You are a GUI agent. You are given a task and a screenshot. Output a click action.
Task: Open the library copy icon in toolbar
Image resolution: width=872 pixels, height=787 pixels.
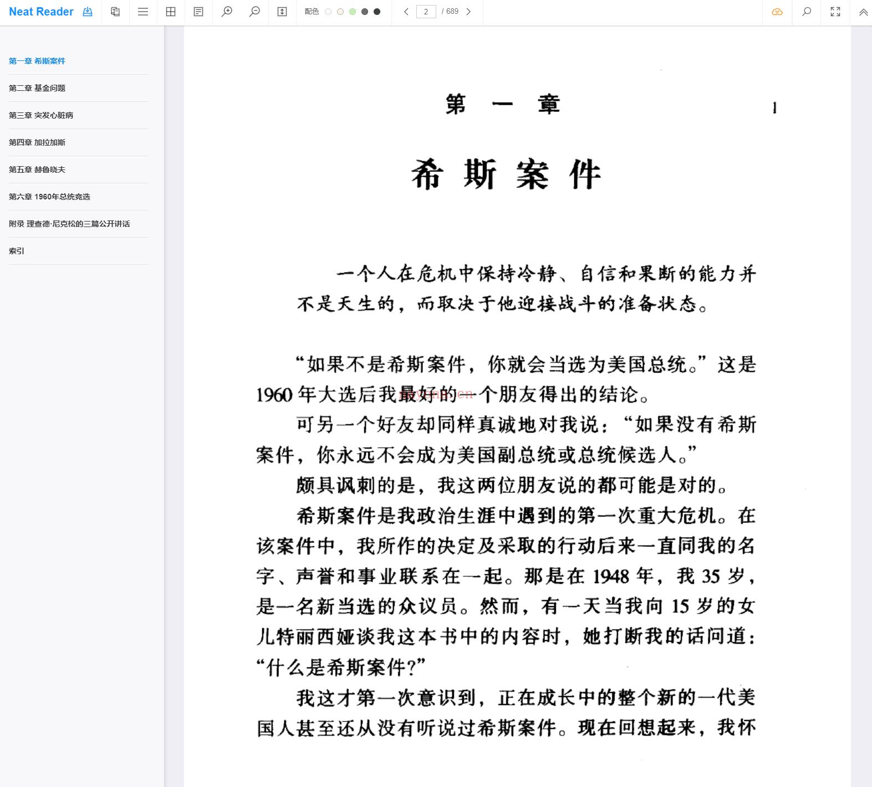(115, 12)
